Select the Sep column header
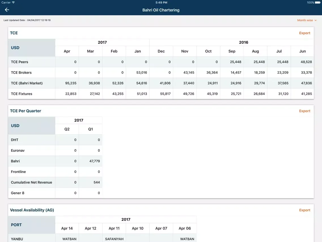 [232, 51]
